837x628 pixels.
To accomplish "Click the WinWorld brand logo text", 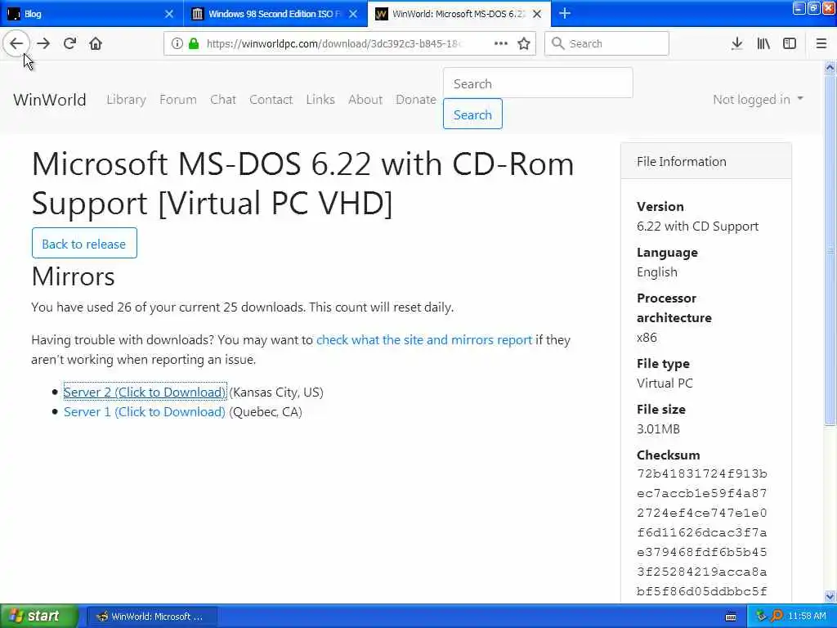I will [x=50, y=99].
